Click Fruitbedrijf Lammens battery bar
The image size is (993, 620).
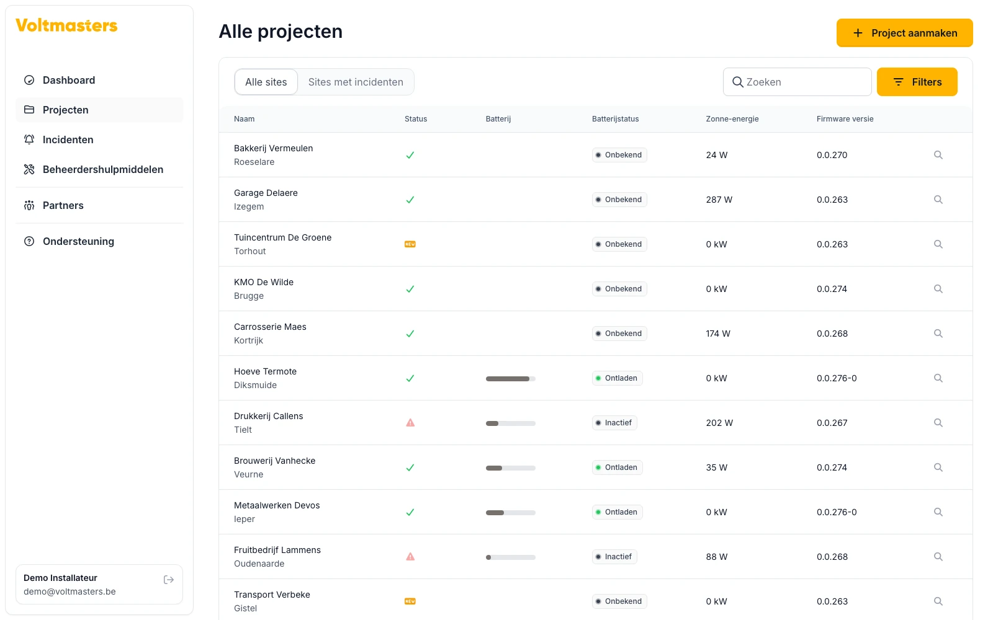[x=511, y=557]
